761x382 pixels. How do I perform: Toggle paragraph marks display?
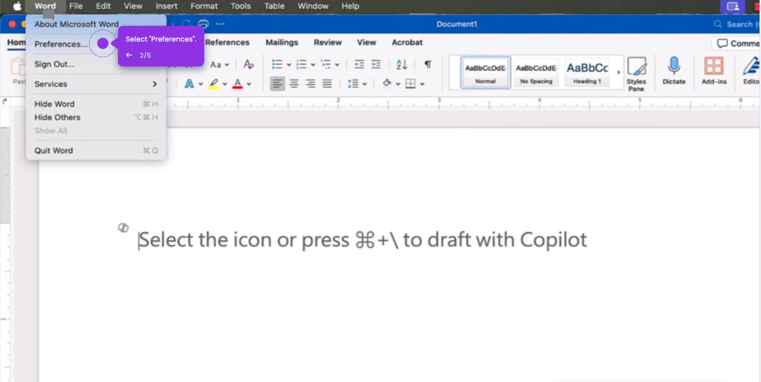pyautogui.click(x=427, y=64)
